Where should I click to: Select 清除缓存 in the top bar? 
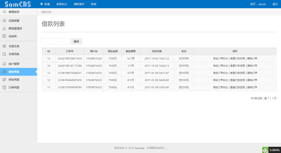tap(79, 4)
